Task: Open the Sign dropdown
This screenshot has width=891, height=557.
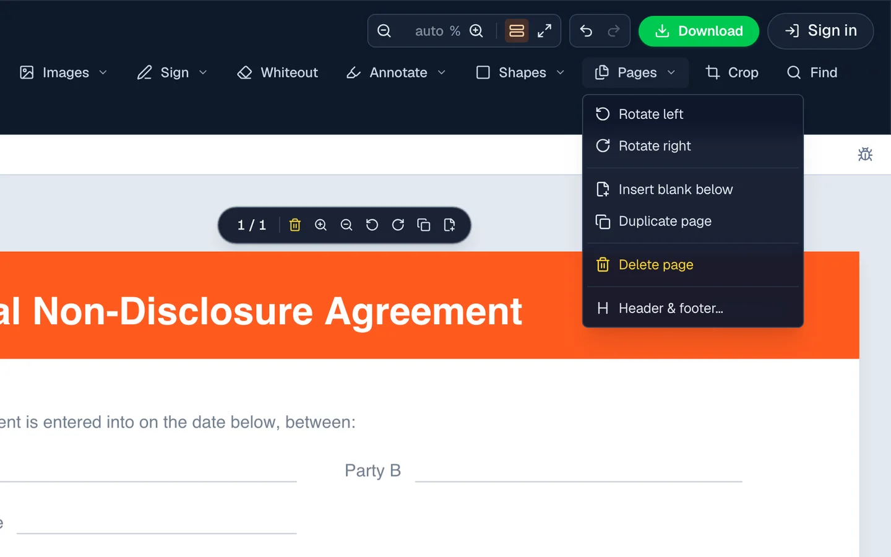Action: click(x=172, y=72)
